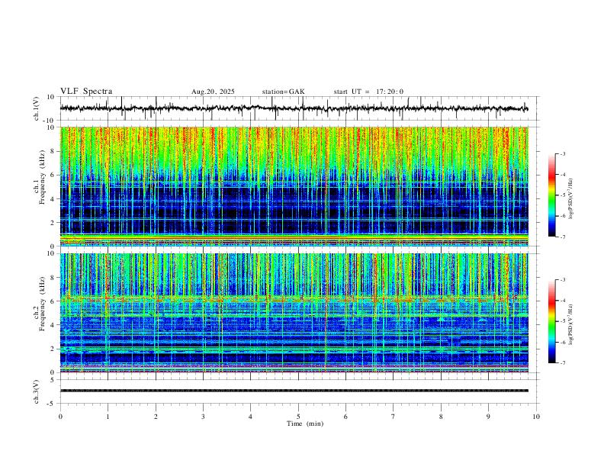Click the "-7" label on ch.1 colorbar
Screen dimensions: 604x467
(x=562, y=237)
